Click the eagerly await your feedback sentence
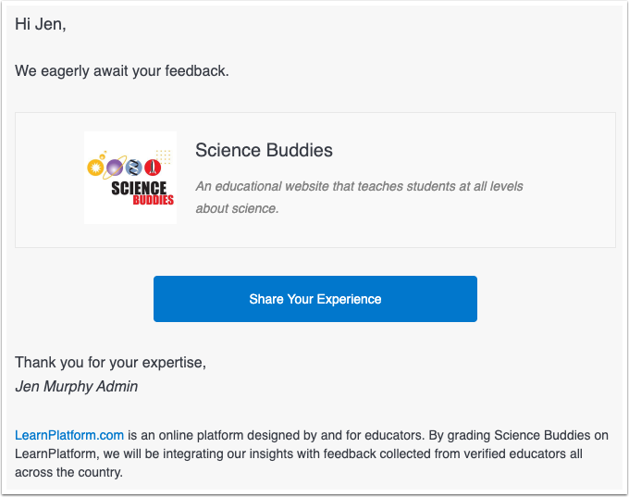629x497 pixels. (x=121, y=70)
